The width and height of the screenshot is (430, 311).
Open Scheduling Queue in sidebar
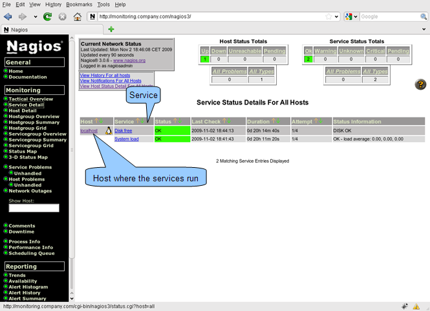[x=32, y=254]
